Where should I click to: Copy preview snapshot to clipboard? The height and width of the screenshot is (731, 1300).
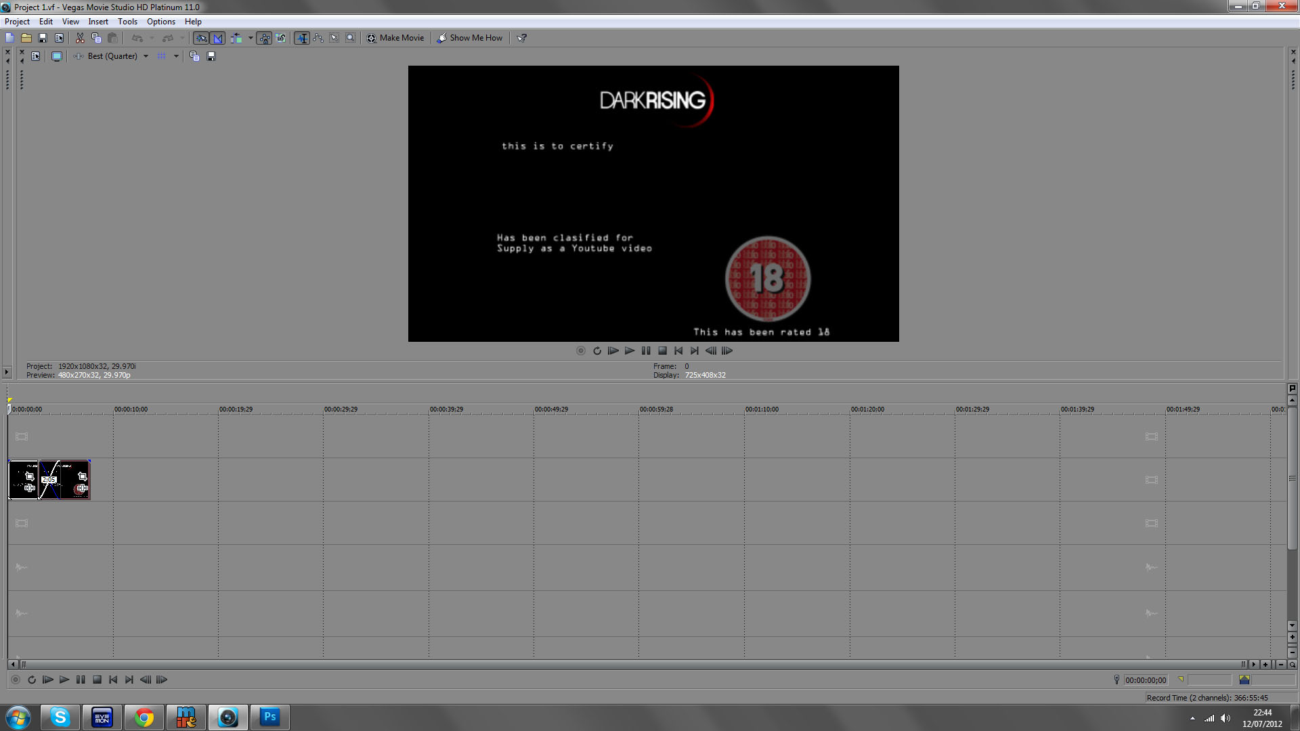tap(194, 56)
